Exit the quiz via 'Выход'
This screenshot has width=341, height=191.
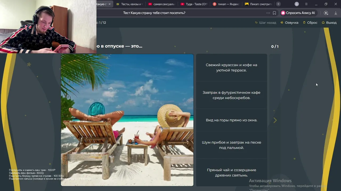[x=329, y=23]
